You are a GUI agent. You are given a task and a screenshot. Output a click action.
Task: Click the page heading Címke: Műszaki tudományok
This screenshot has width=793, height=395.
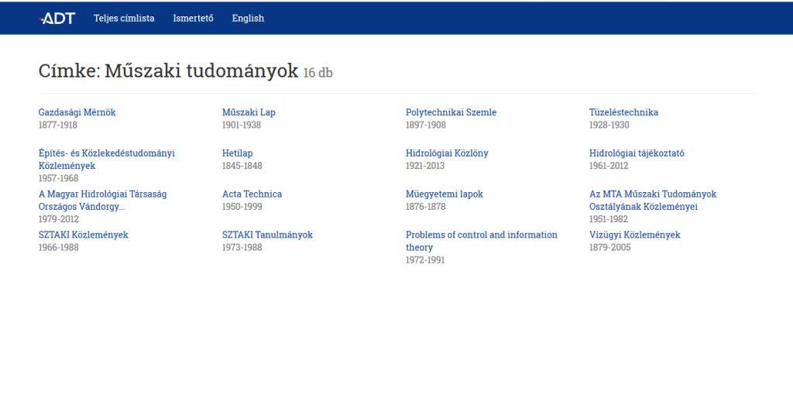[168, 71]
